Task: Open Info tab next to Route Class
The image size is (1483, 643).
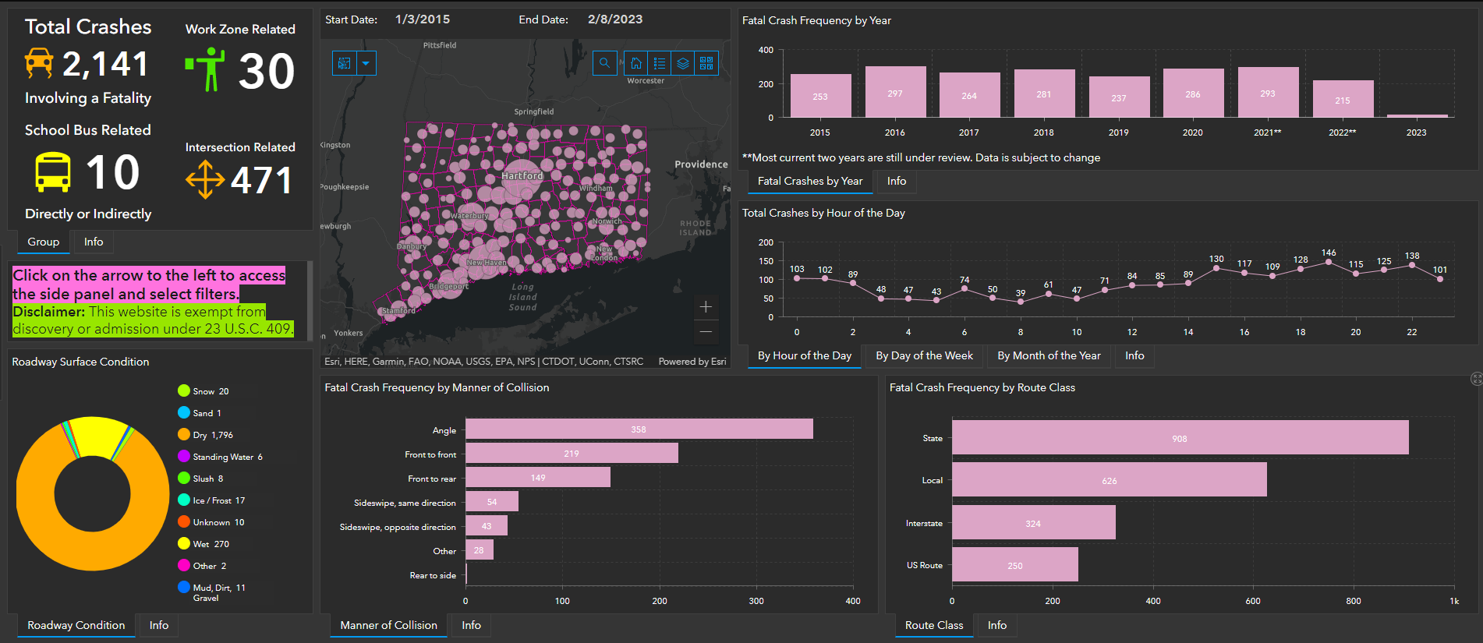Action: 996,625
